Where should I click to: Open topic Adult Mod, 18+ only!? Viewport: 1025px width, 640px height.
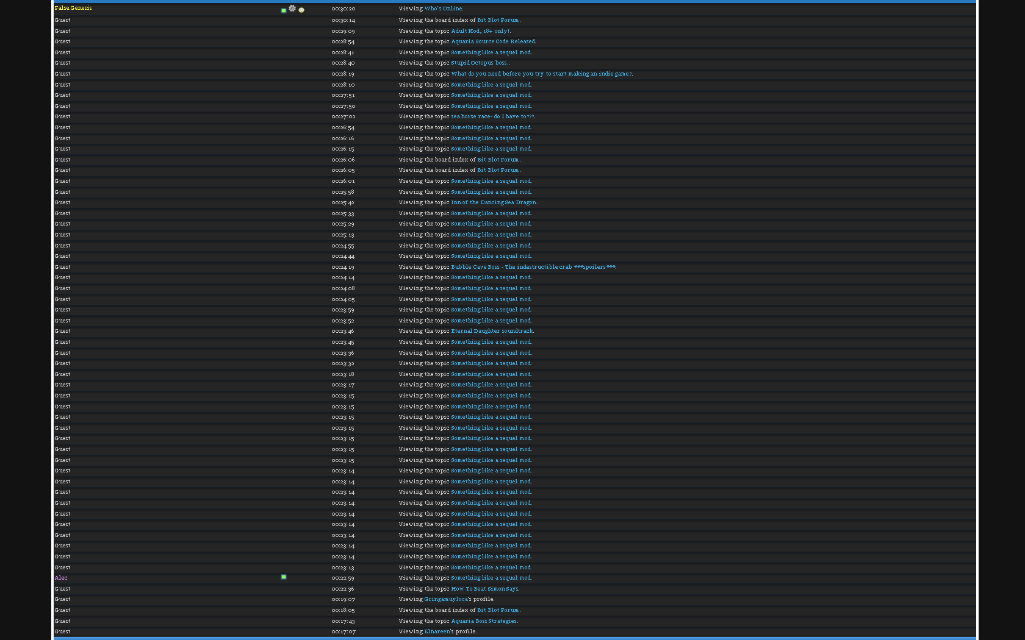click(481, 31)
